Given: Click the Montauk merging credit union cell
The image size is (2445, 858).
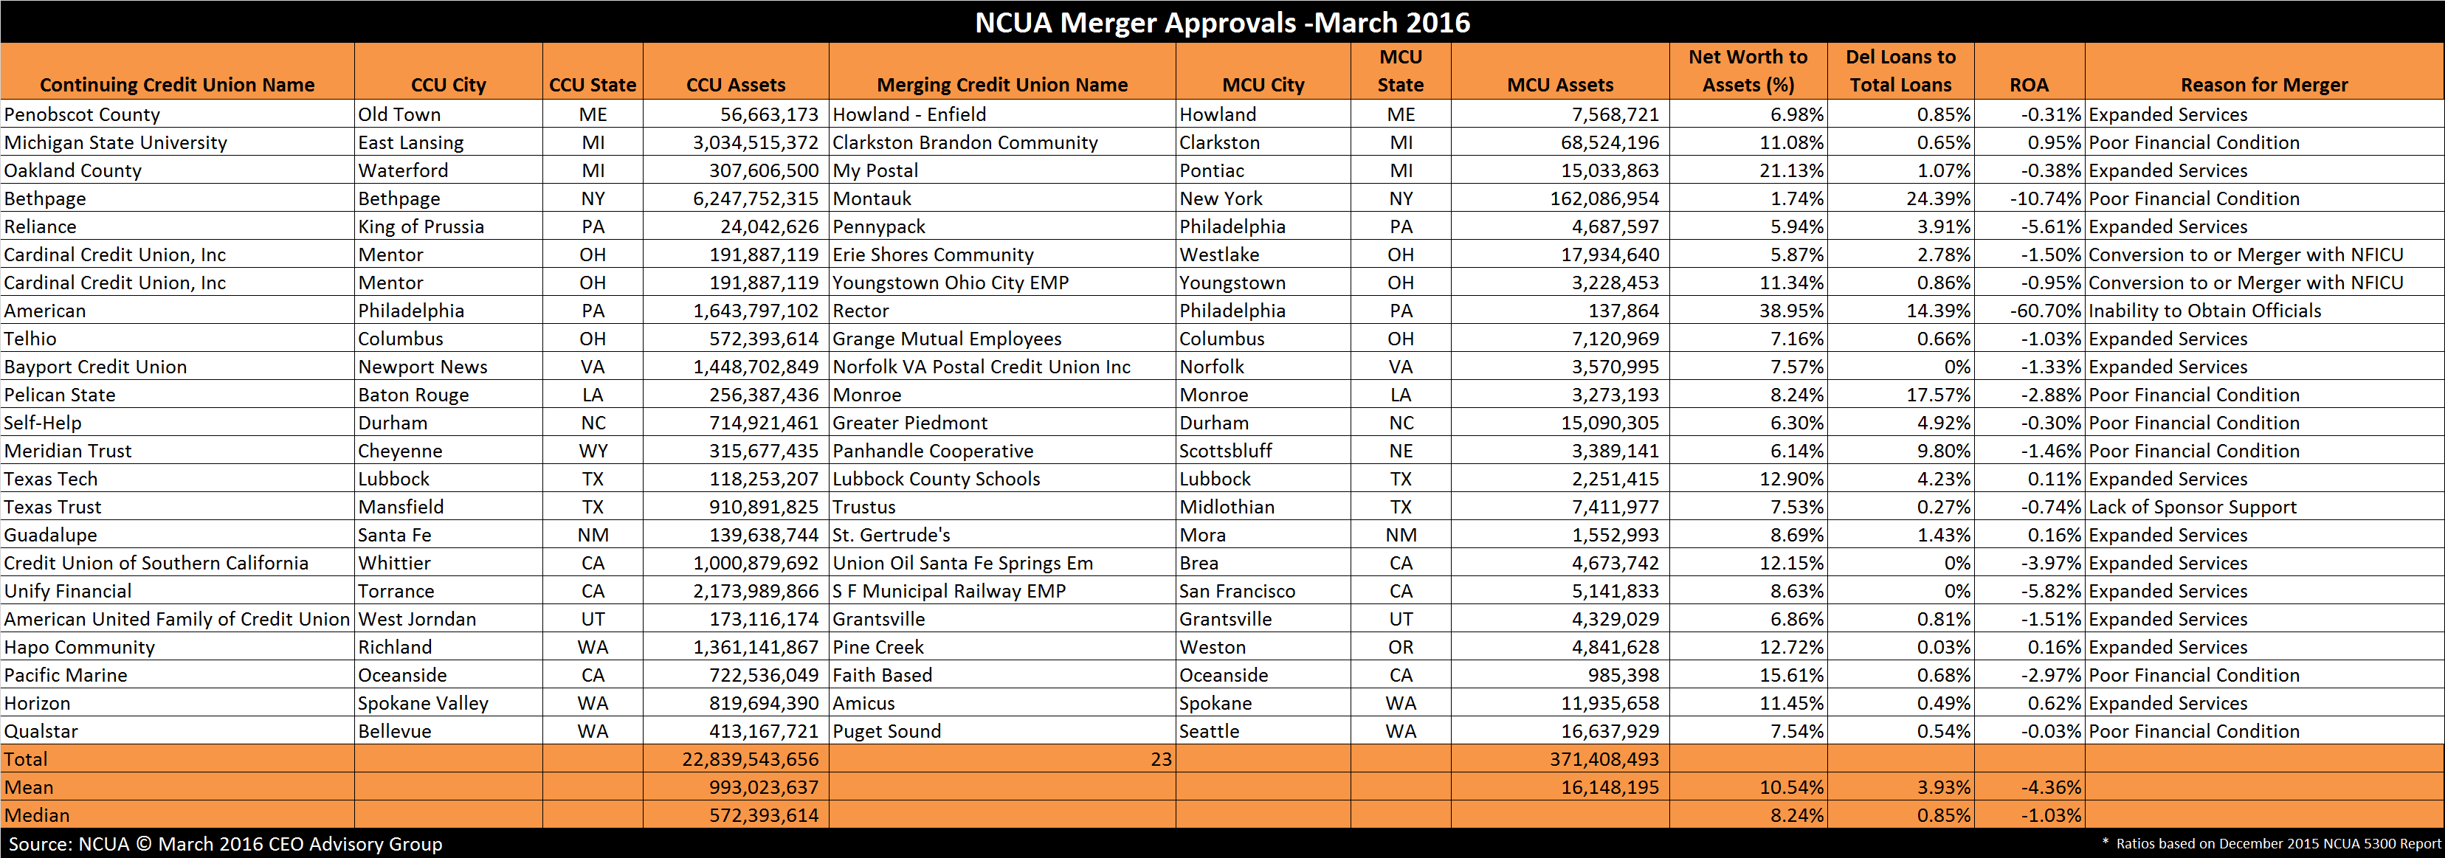Looking at the screenshot, I should pyautogui.click(x=1002, y=198).
